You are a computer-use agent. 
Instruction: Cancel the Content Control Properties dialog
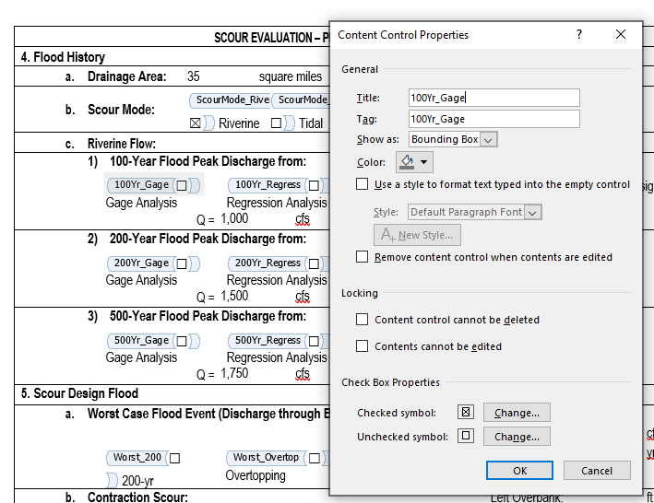597,471
